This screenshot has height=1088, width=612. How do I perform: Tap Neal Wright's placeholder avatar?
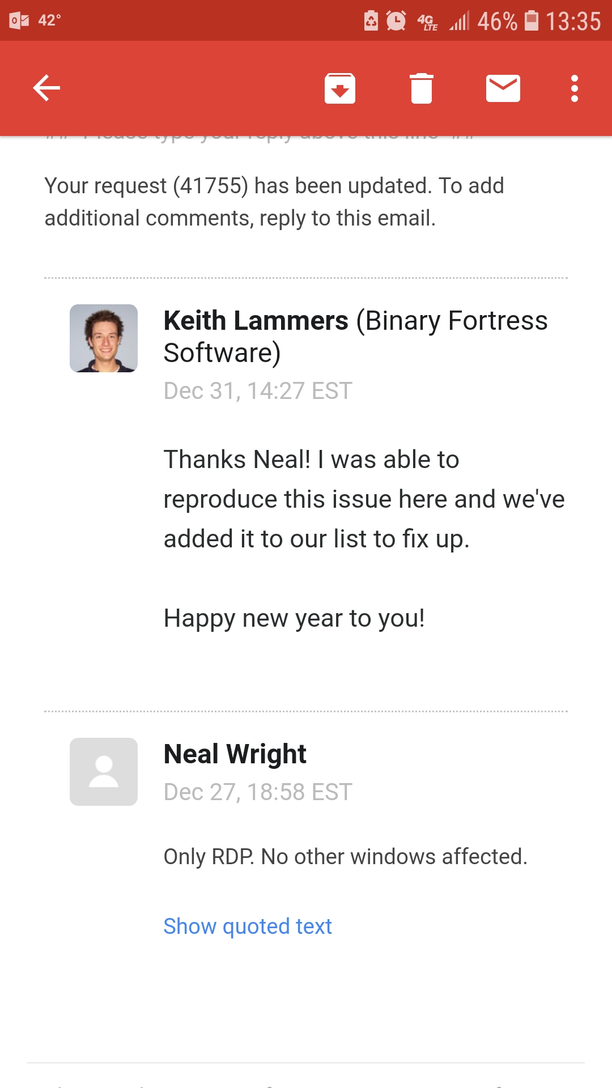tap(104, 772)
